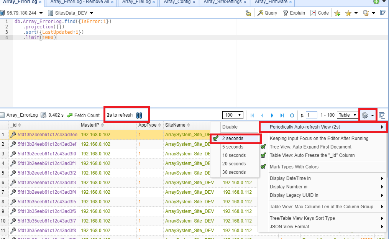Pop out the editor window icon

(x=383, y=13)
